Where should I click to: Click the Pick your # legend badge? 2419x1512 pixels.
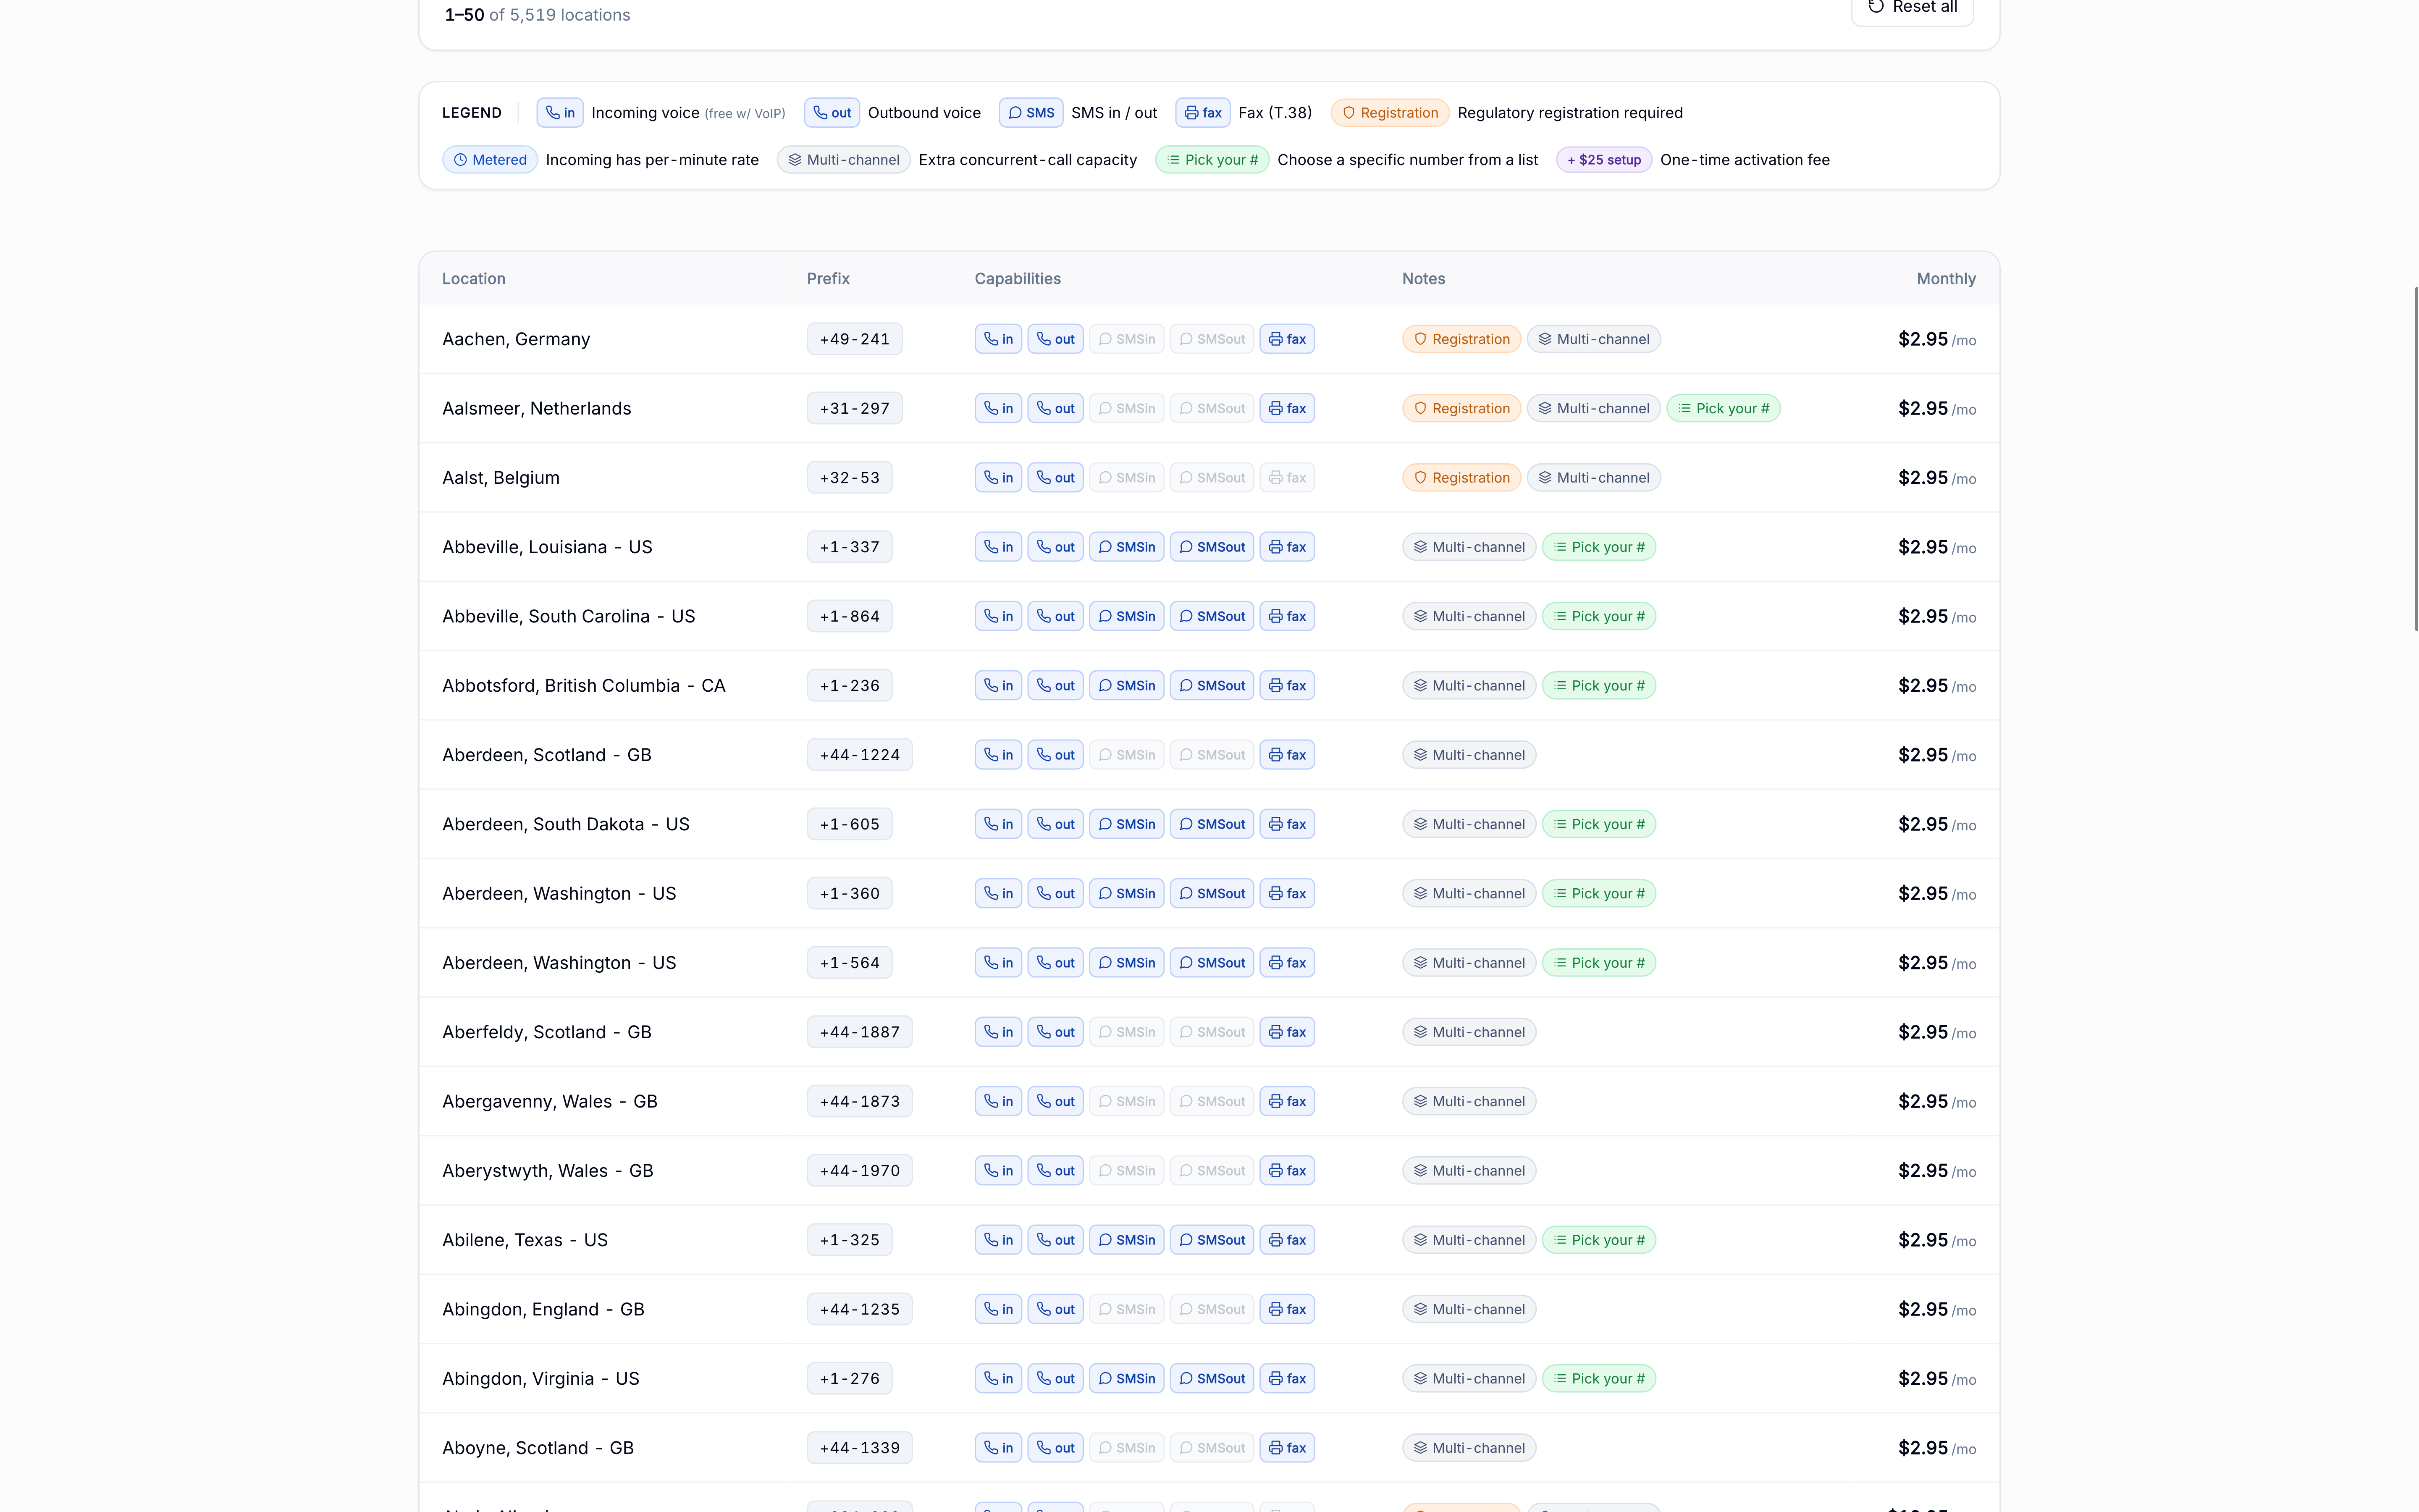[x=1212, y=160]
